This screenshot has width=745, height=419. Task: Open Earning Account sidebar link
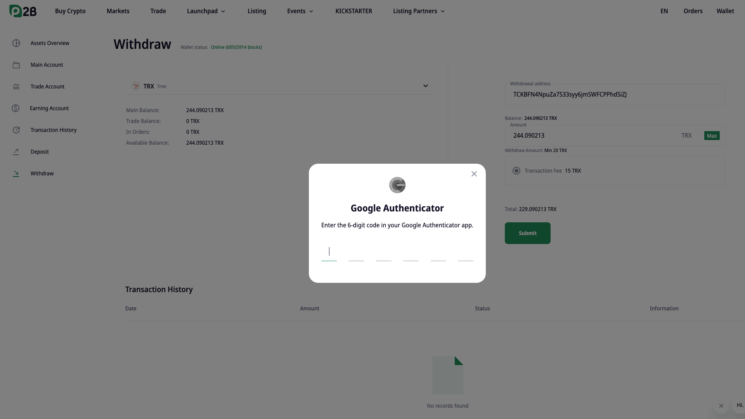click(x=49, y=108)
